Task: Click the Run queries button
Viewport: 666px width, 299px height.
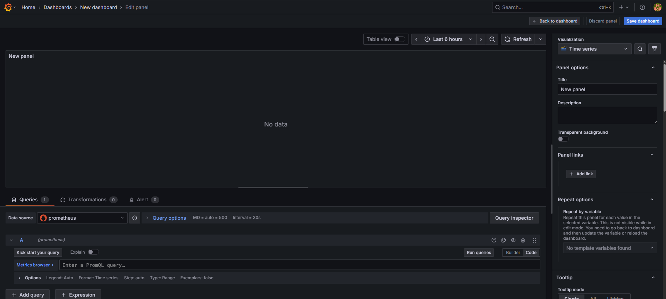Action: [x=479, y=253]
